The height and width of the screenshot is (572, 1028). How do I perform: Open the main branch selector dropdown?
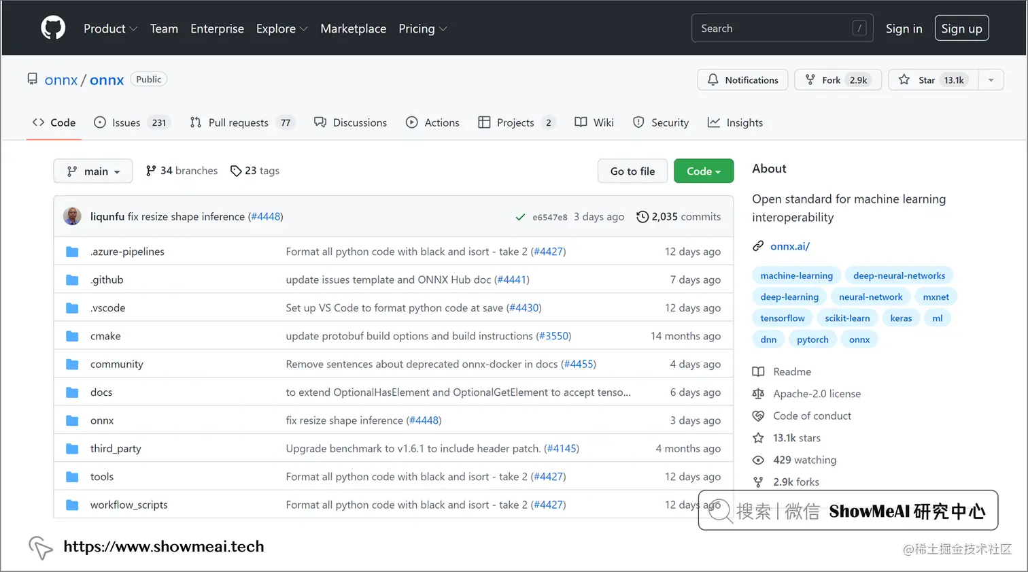(x=93, y=171)
